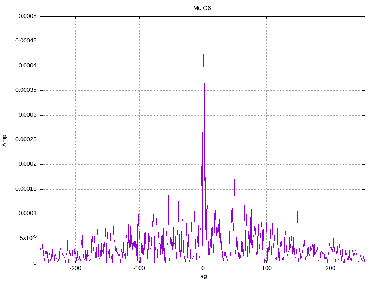Click the y-axis value 0.00035
The image size is (375, 281).
(x=26, y=90)
